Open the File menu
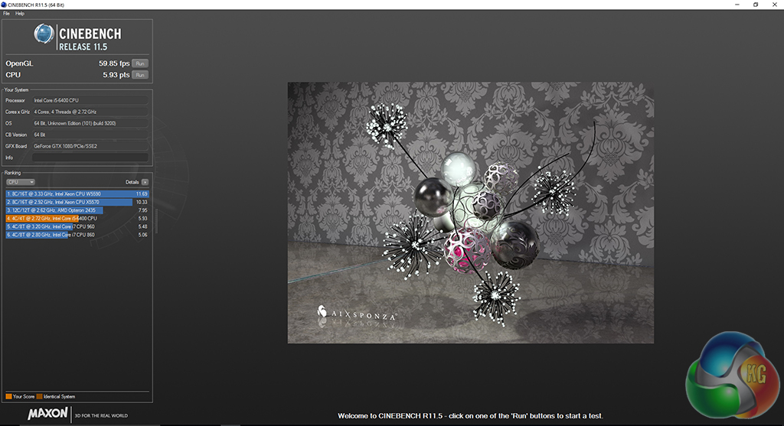Screen dimensions: 784x426 pos(6,14)
